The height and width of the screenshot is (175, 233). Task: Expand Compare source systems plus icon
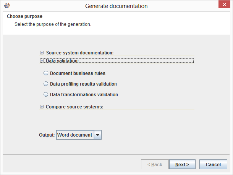coord(42,107)
